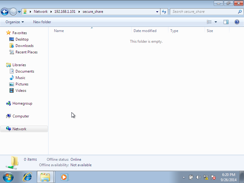This screenshot has height=183, width=244.
Task: Click the Back navigation arrow
Action: pos(5,12)
